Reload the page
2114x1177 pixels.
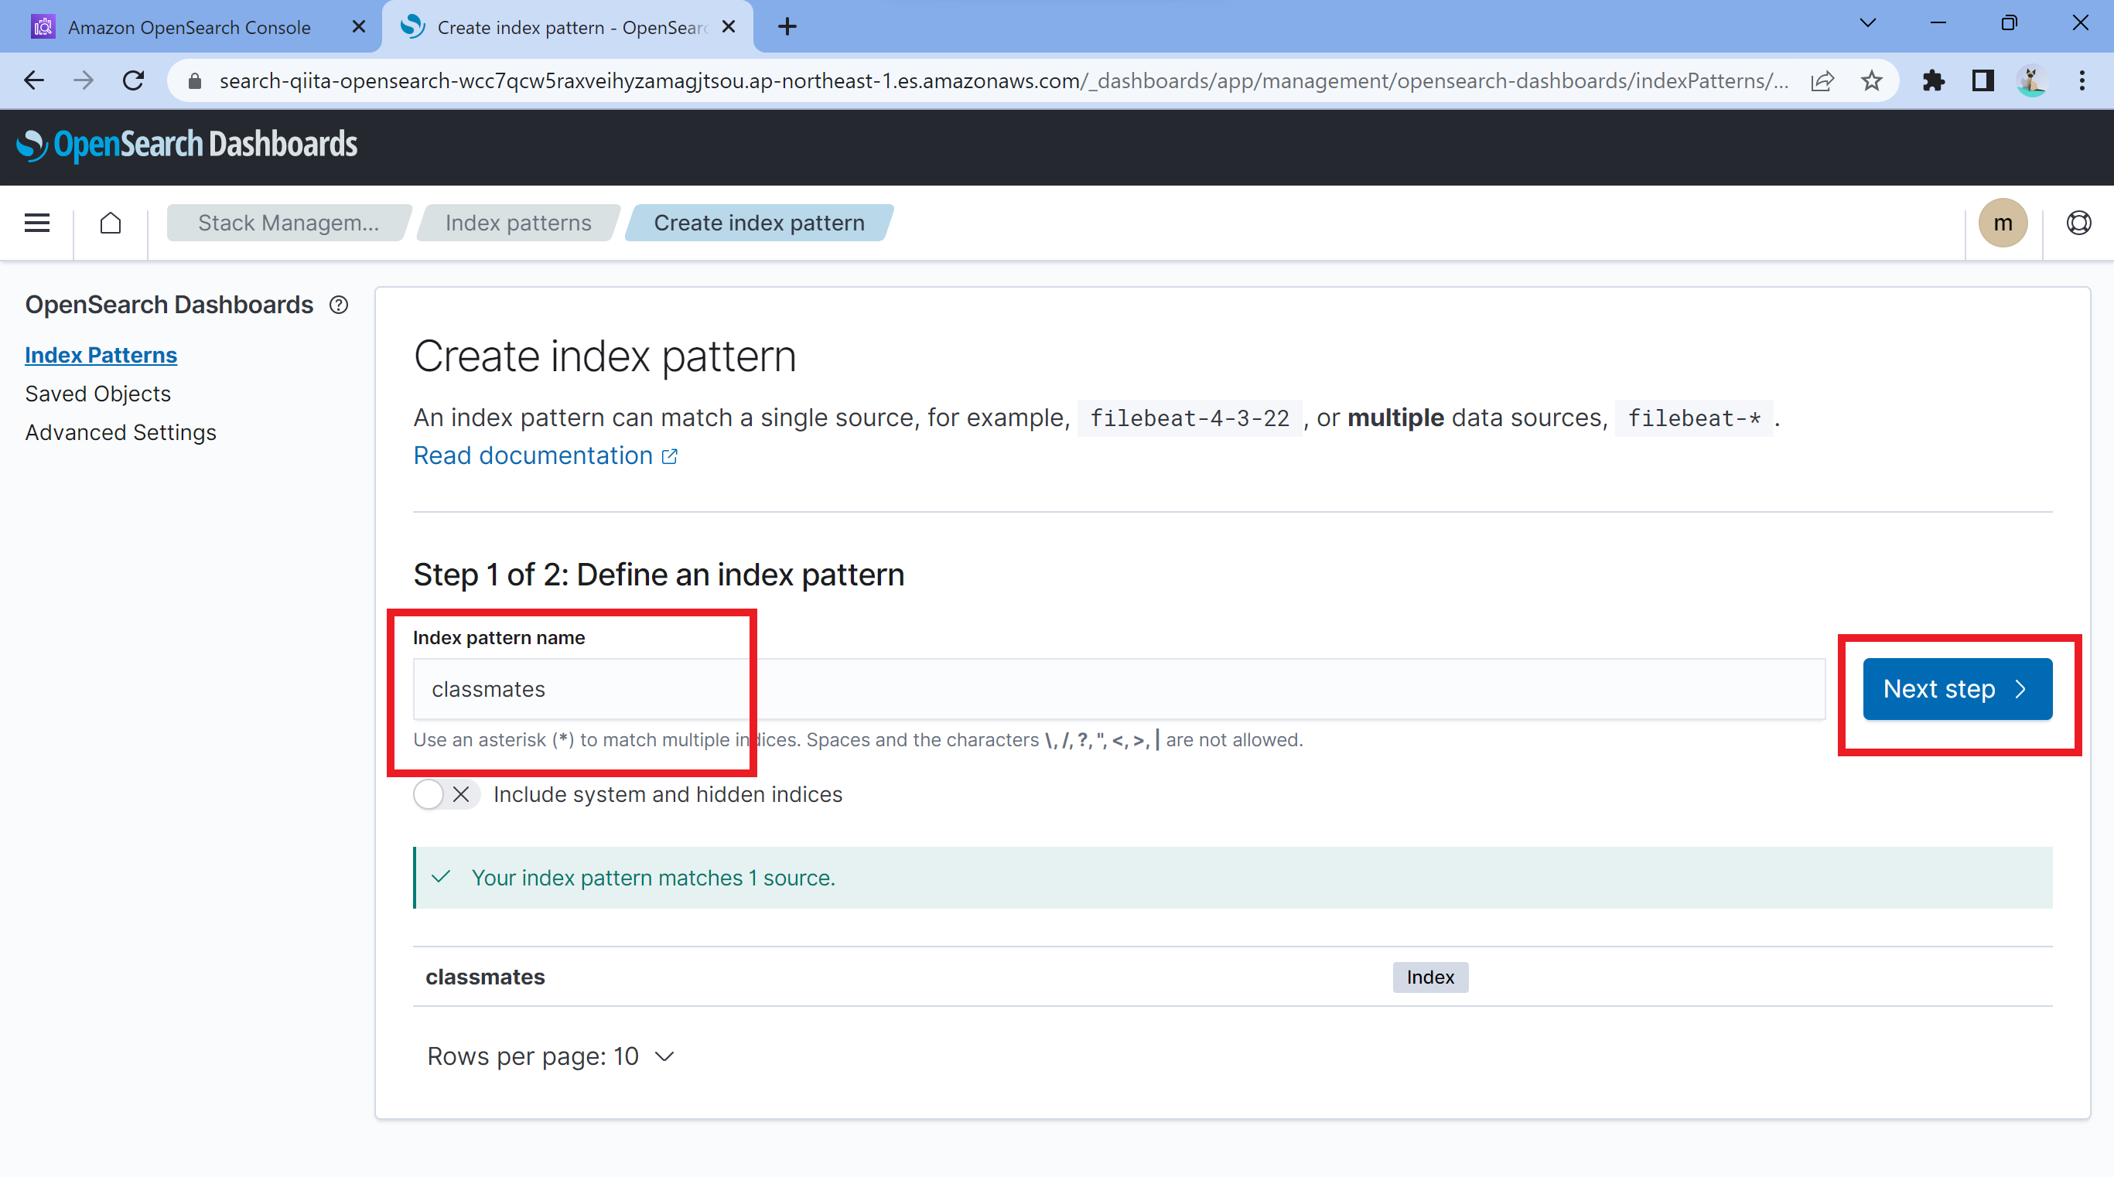point(133,80)
